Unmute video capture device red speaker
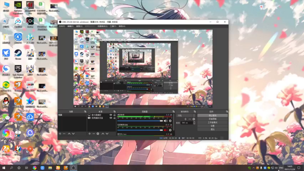The height and width of the screenshot is (171, 304). coord(165,130)
